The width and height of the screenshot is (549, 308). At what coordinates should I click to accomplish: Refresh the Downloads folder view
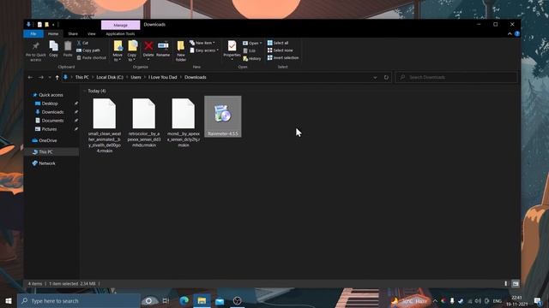coord(386,77)
